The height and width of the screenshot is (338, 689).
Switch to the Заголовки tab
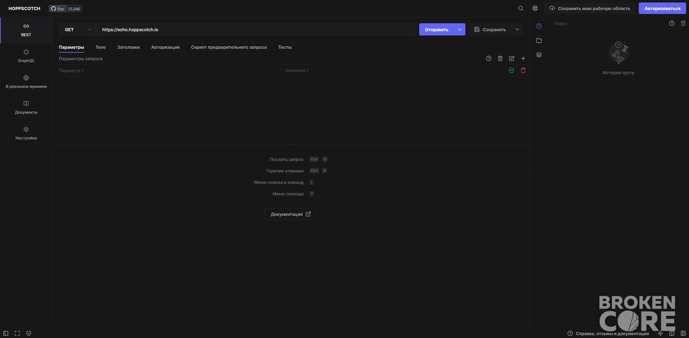pyautogui.click(x=128, y=47)
